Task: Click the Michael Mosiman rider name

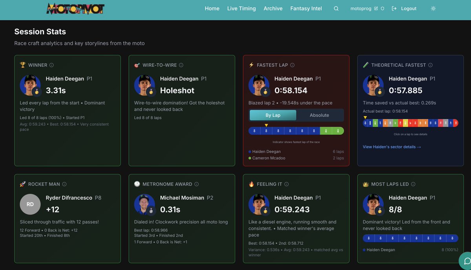Action: click(182, 198)
